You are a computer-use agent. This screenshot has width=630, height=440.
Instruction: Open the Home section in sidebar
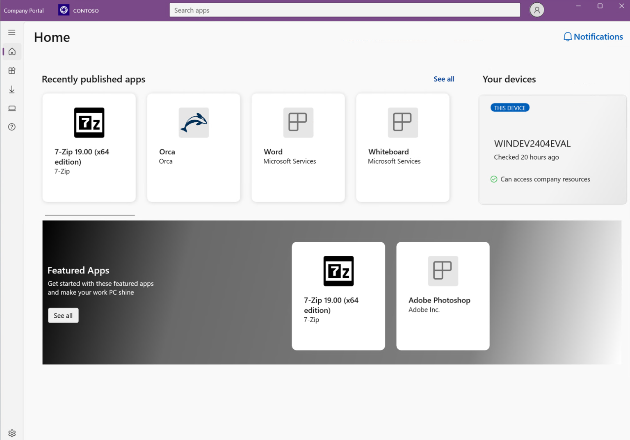tap(11, 51)
